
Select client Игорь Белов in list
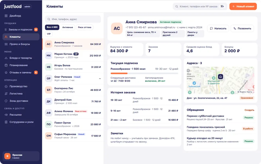[x=73, y=67]
